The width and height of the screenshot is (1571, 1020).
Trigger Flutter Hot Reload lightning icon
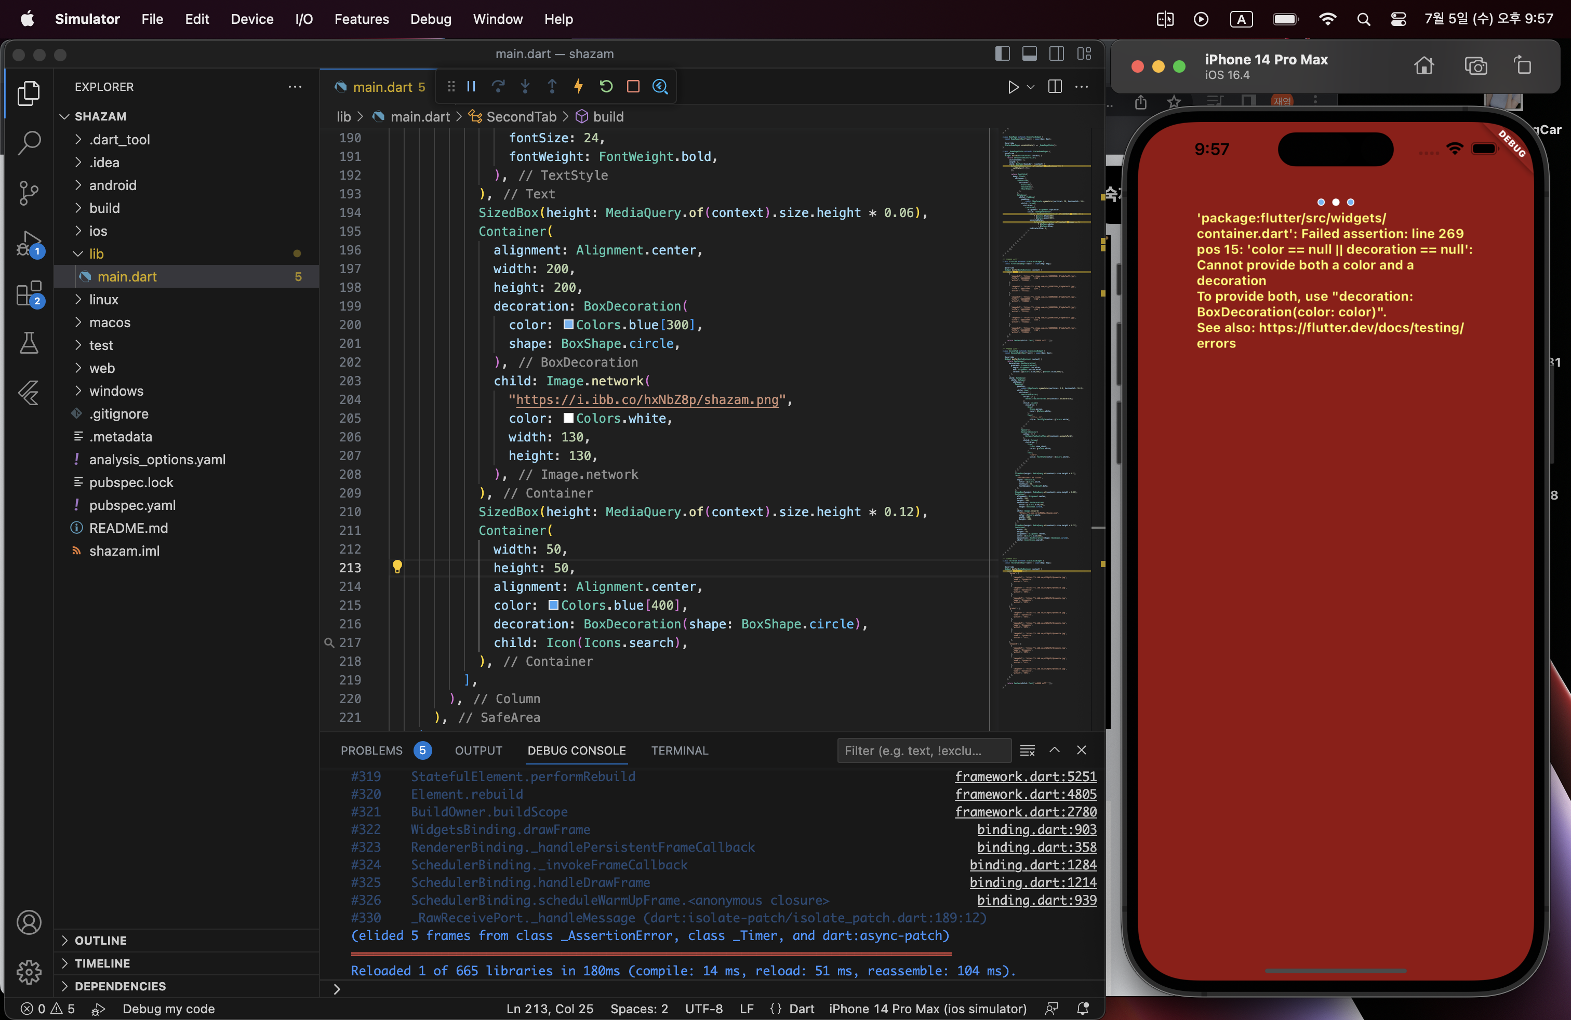(579, 86)
